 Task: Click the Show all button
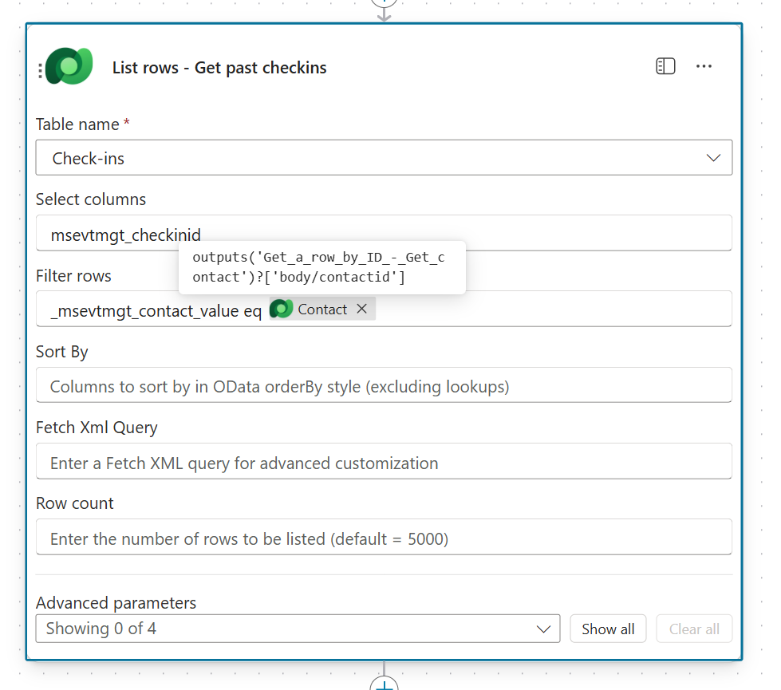tap(608, 629)
